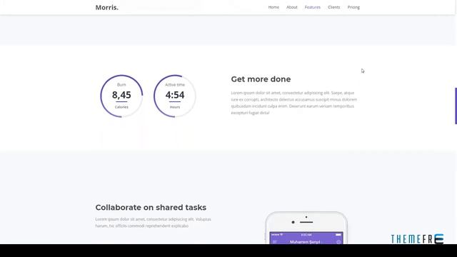This screenshot has width=457, height=257.
Task: Click the 'Get more done' heading
Action: (261, 79)
